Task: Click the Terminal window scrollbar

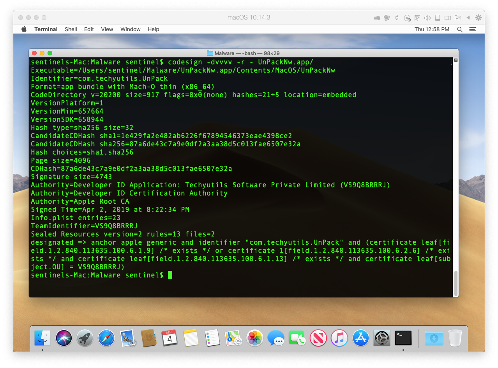Action: pyautogui.click(x=456, y=283)
